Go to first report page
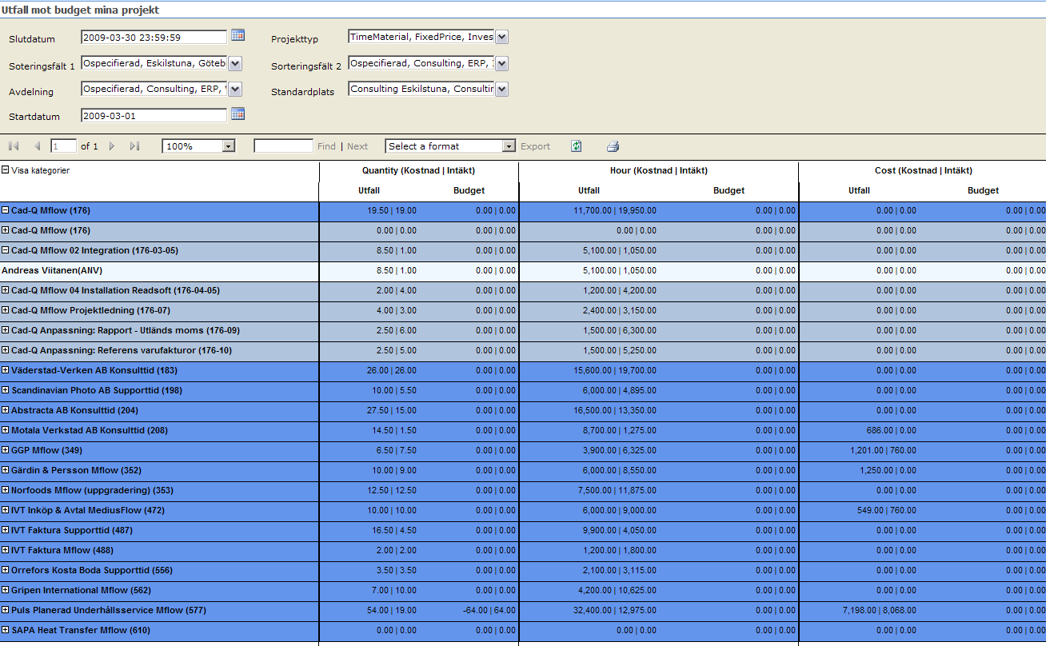 point(14,146)
